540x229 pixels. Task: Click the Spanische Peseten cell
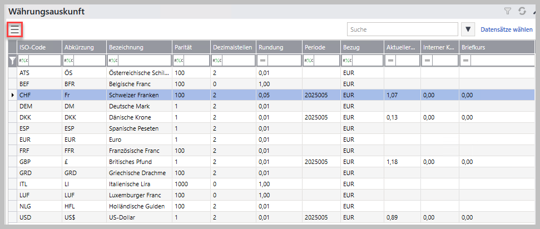coord(140,128)
